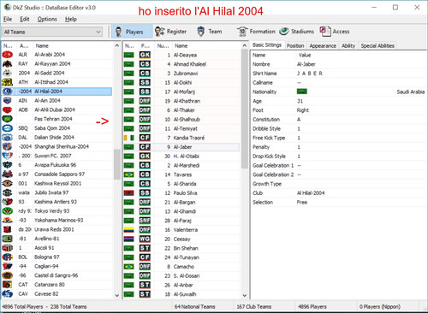
Task: Switch to the Ability tab
Action: tap(348, 45)
